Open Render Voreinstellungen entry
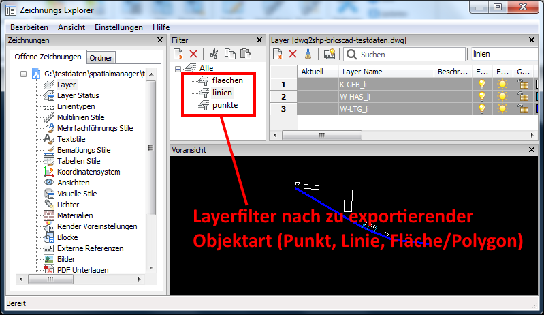 pos(97,226)
